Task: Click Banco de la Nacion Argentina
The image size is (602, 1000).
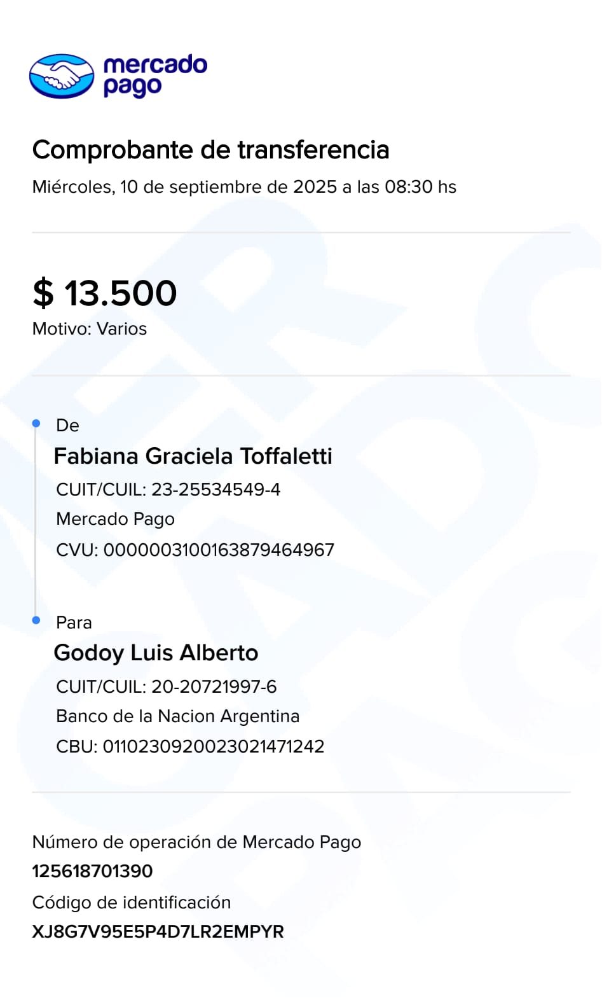Action: tap(177, 716)
